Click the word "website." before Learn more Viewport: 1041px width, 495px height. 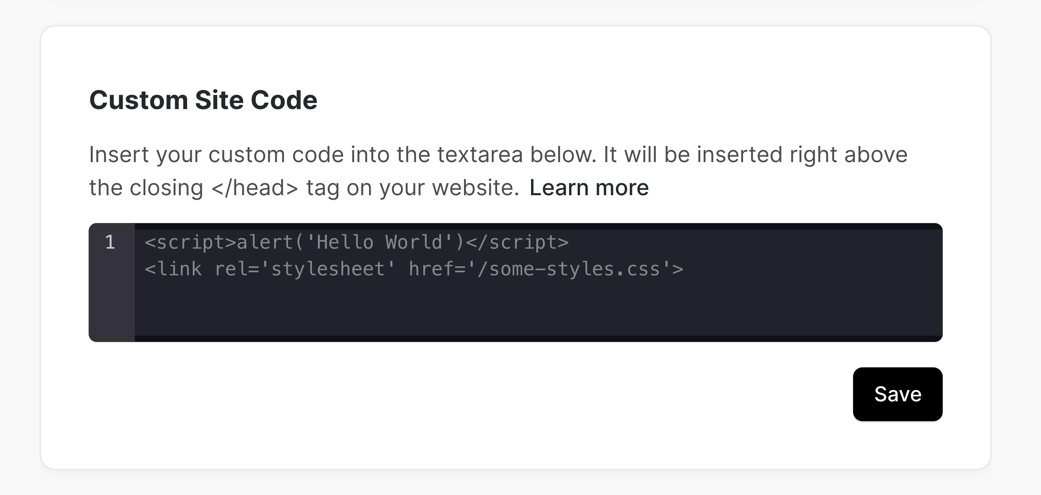[x=475, y=188]
